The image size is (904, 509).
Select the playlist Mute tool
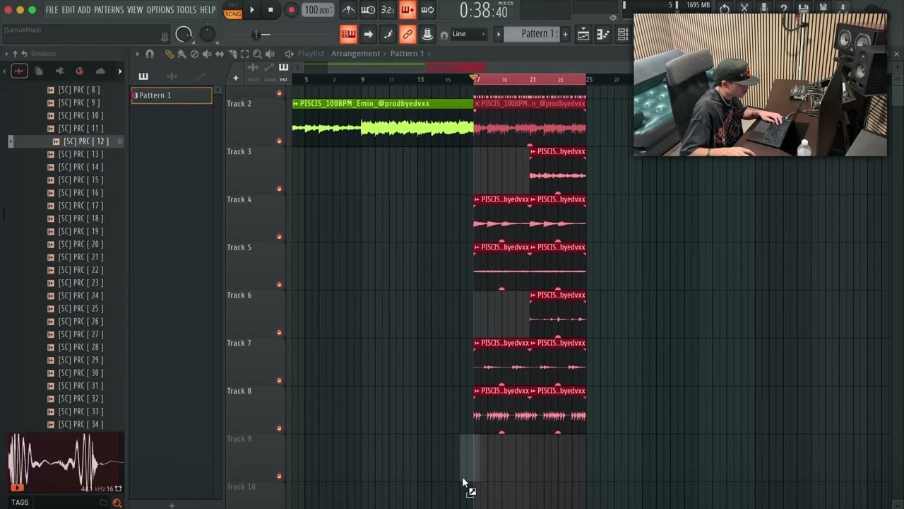tap(207, 54)
